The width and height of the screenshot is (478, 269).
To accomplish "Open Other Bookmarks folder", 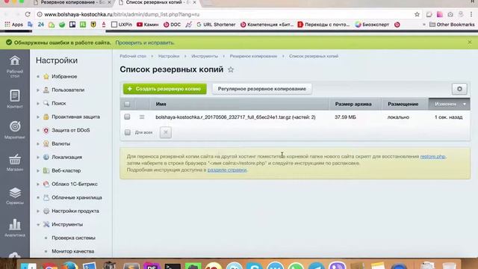I will click(x=452, y=25).
